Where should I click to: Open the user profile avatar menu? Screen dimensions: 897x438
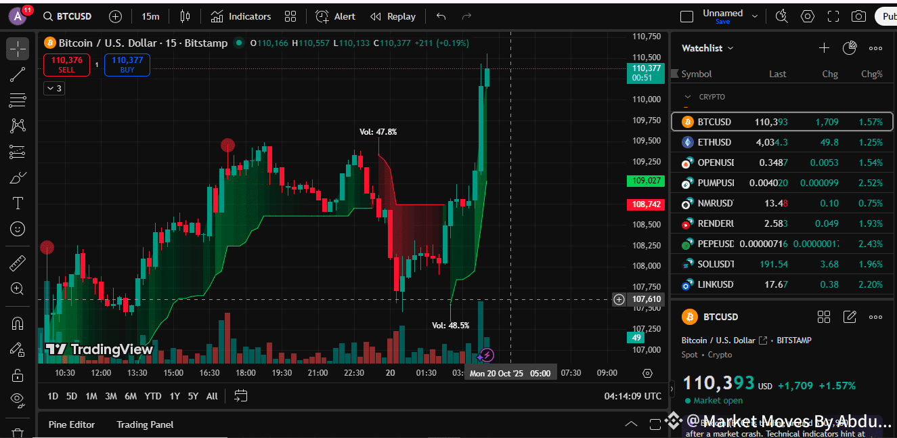click(18, 16)
